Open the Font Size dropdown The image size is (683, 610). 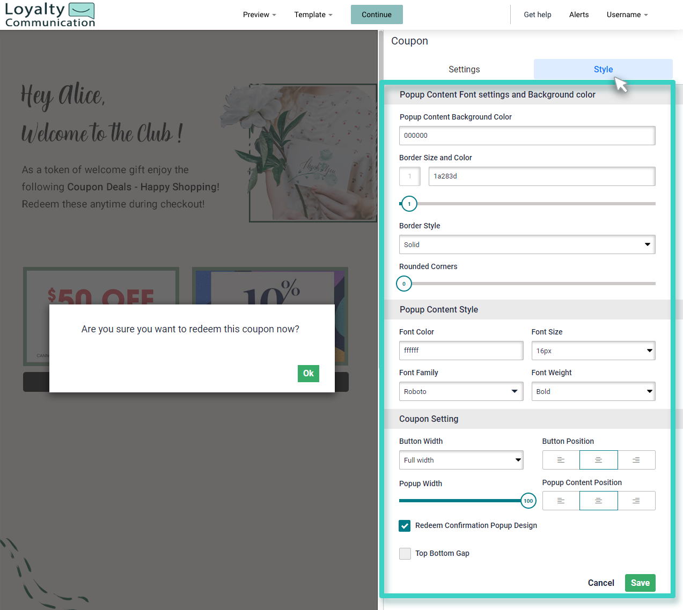(593, 351)
